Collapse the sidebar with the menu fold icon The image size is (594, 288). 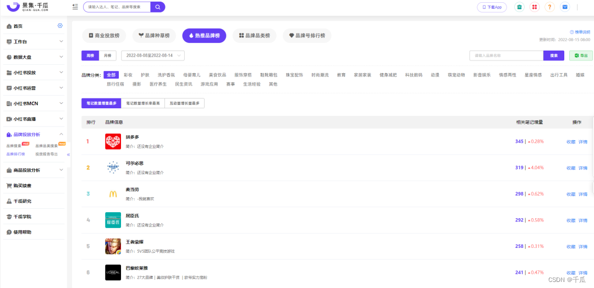tap(75, 7)
